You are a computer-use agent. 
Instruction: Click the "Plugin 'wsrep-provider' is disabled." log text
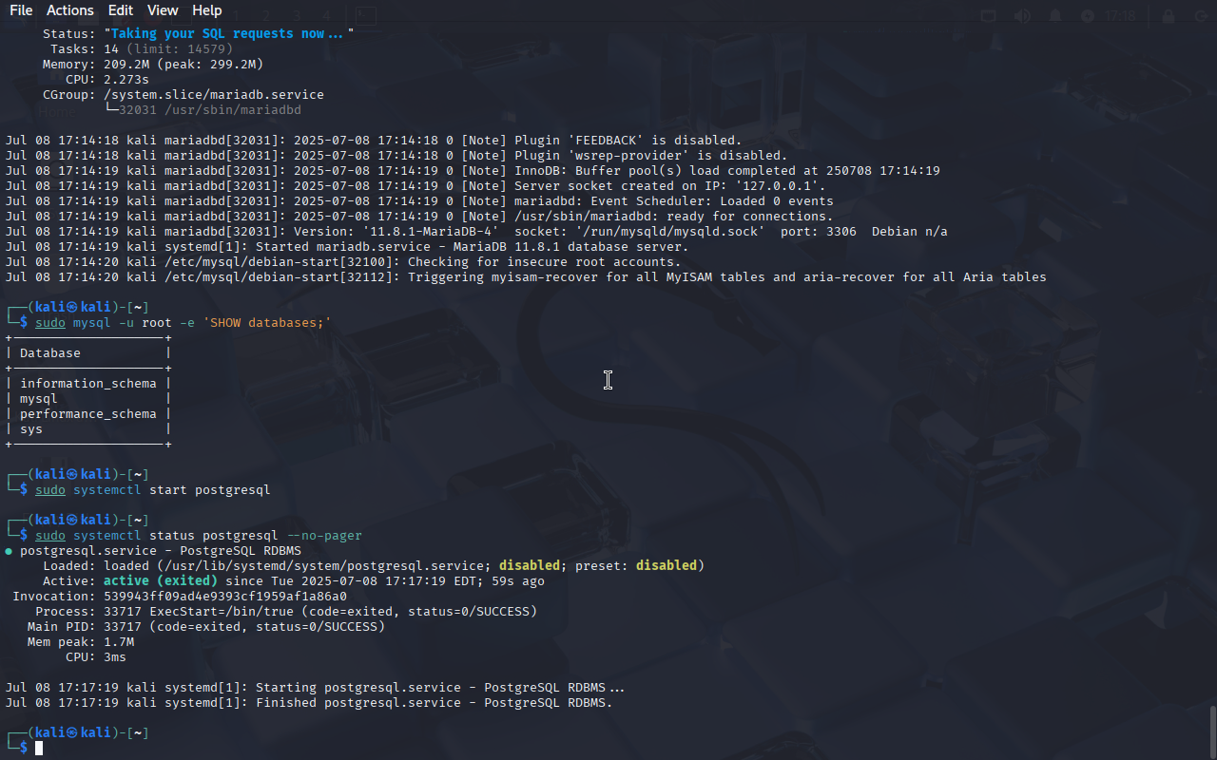[x=651, y=155]
